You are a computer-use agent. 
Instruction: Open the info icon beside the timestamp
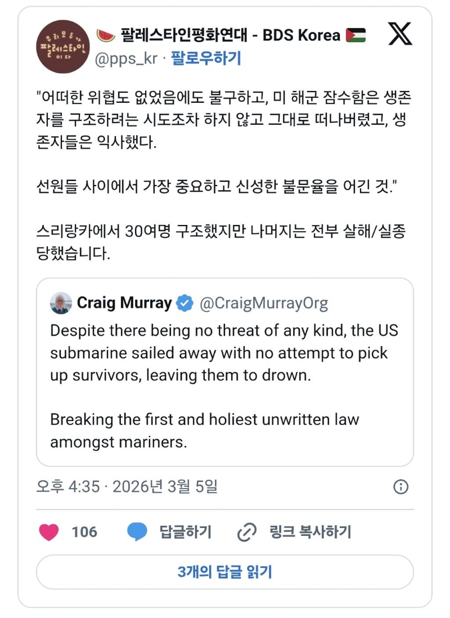(x=400, y=486)
